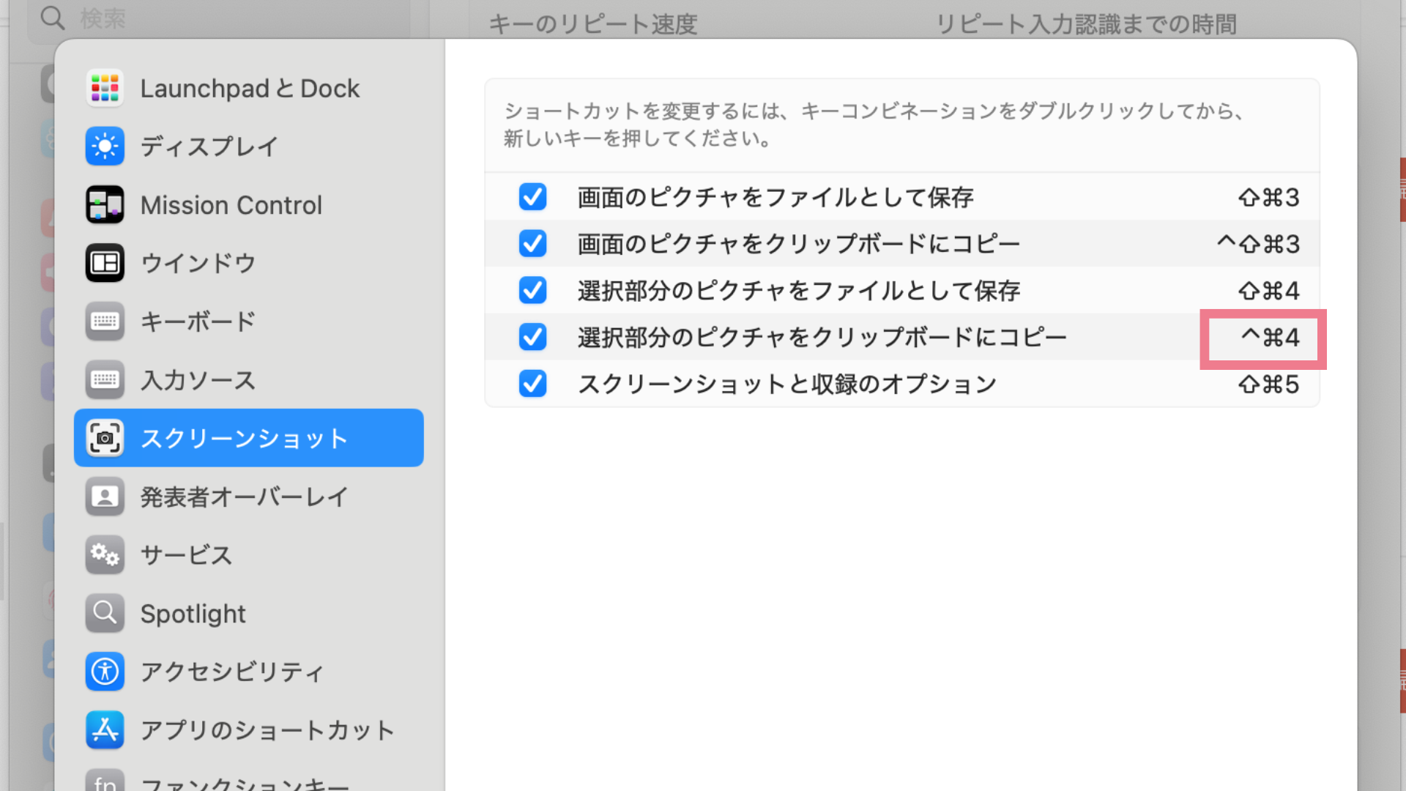Click the 検索 search field
The width and height of the screenshot is (1406, 791).
(220, 18)
